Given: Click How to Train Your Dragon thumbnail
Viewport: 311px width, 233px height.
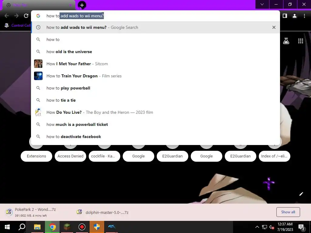Looking at the screenshot, I should tap(38, 76).
